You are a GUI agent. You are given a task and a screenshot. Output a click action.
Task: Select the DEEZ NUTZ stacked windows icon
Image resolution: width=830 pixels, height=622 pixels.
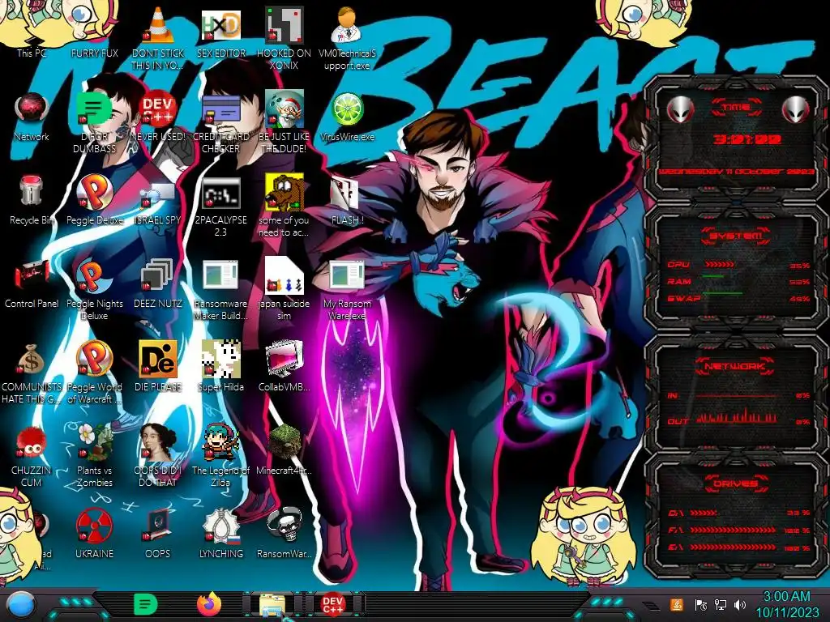click(x=158, y=276)
